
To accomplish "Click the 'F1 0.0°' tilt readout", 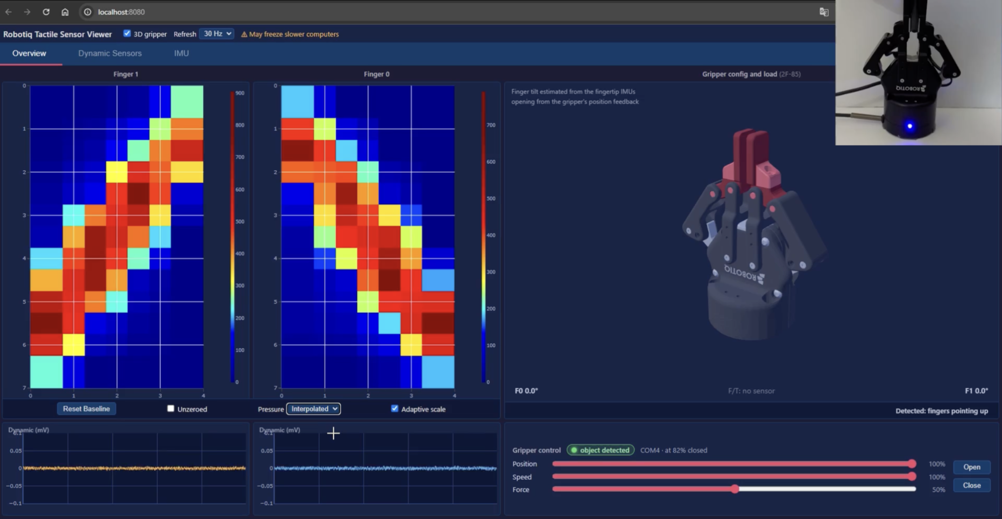I will pyautogui.click(x=976, y=391).
